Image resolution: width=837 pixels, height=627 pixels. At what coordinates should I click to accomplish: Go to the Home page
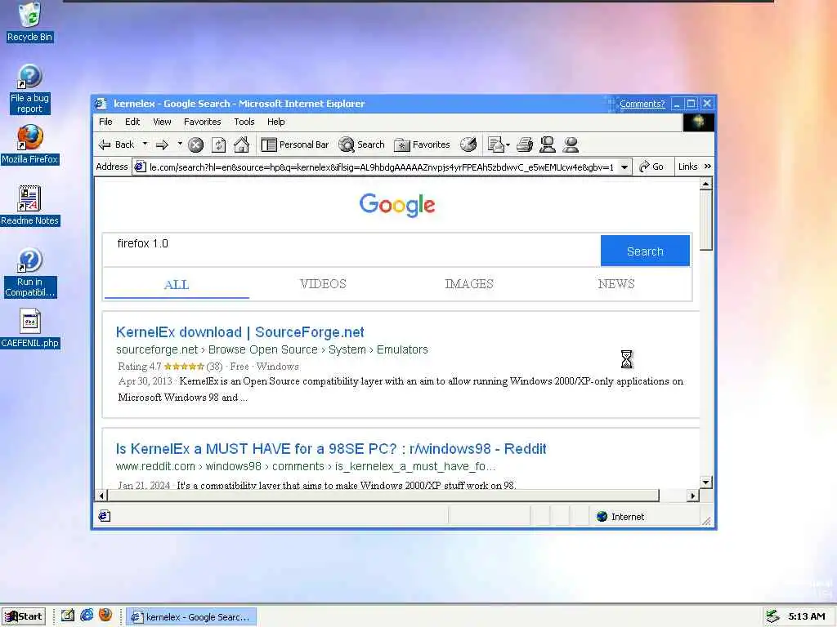[241, 145]
